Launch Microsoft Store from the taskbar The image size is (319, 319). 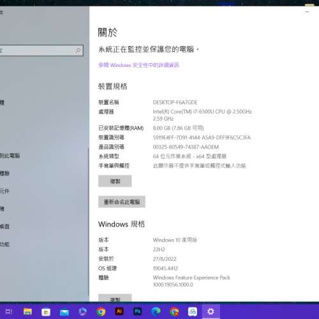(46, 312)
